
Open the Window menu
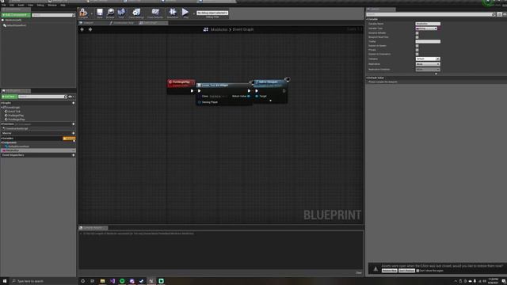pos(52,6)
